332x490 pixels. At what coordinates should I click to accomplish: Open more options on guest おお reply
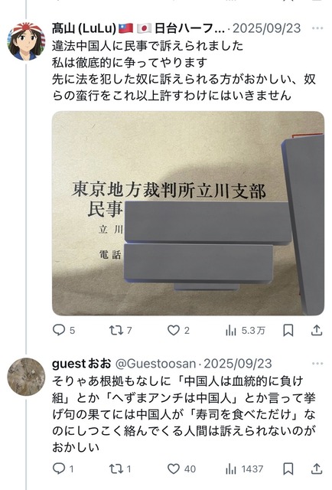(x=317, y=364)
